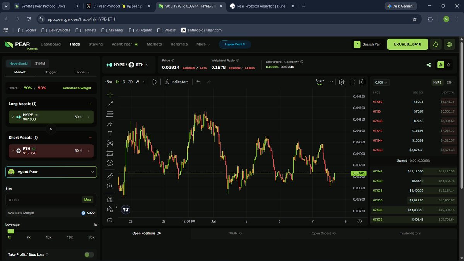Open the Fibonacci retracement tool
Image resolution: width=464 pixels, height=261 pixels.
110,114
